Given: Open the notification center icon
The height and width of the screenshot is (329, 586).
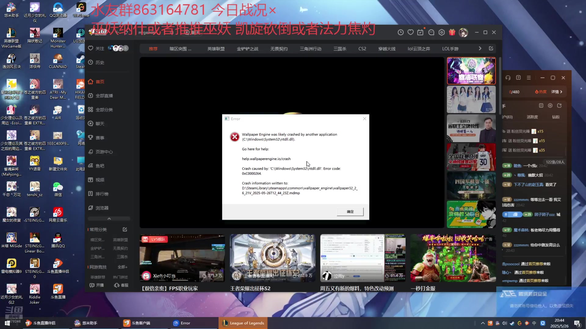Looking at the screenshot, I should click(x=577, y=323).
